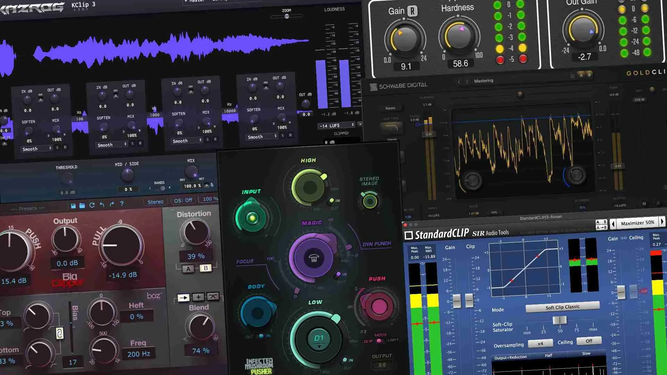Click the redo arrow in Big Clipper
The image size is (667, 375).
coord(112,205)
